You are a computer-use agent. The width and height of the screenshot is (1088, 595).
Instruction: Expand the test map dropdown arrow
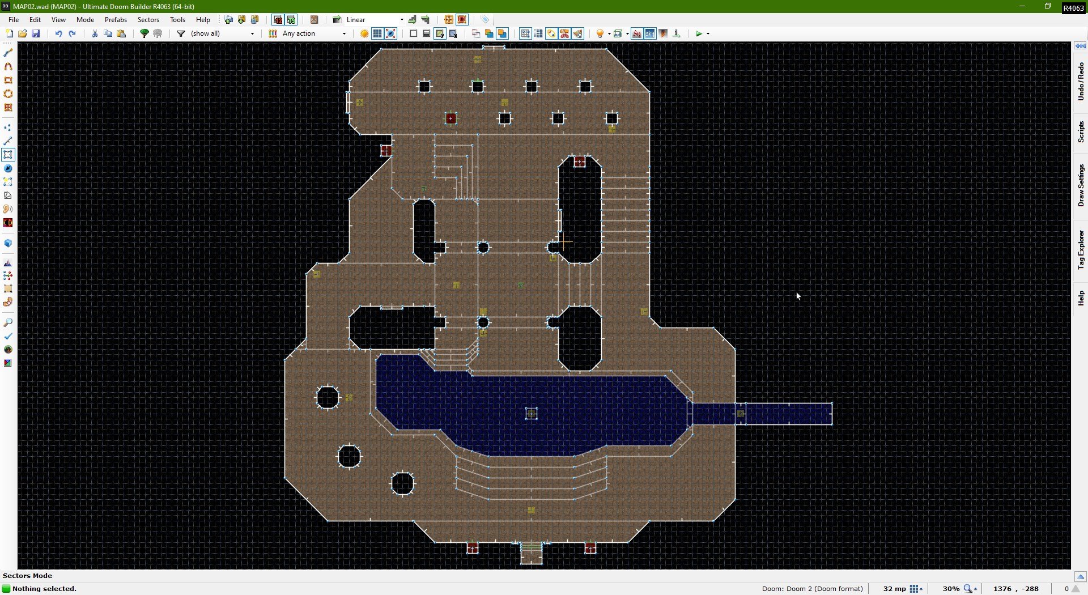tap(708, 33)
